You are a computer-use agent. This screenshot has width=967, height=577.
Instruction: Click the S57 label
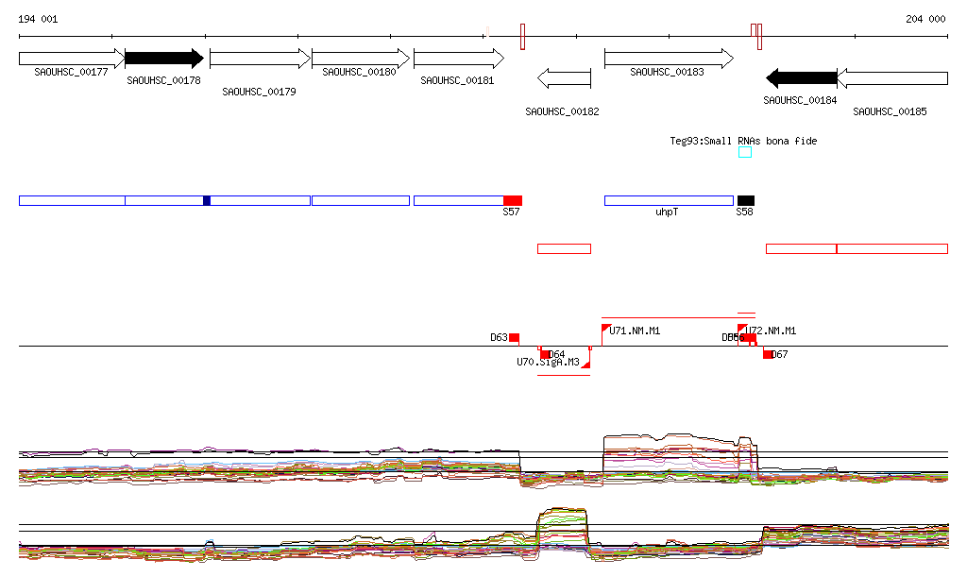(511, 212)
